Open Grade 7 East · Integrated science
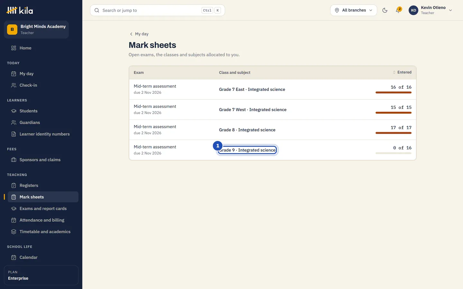Screen dimensions: 463x289 (x=252, y=89)
